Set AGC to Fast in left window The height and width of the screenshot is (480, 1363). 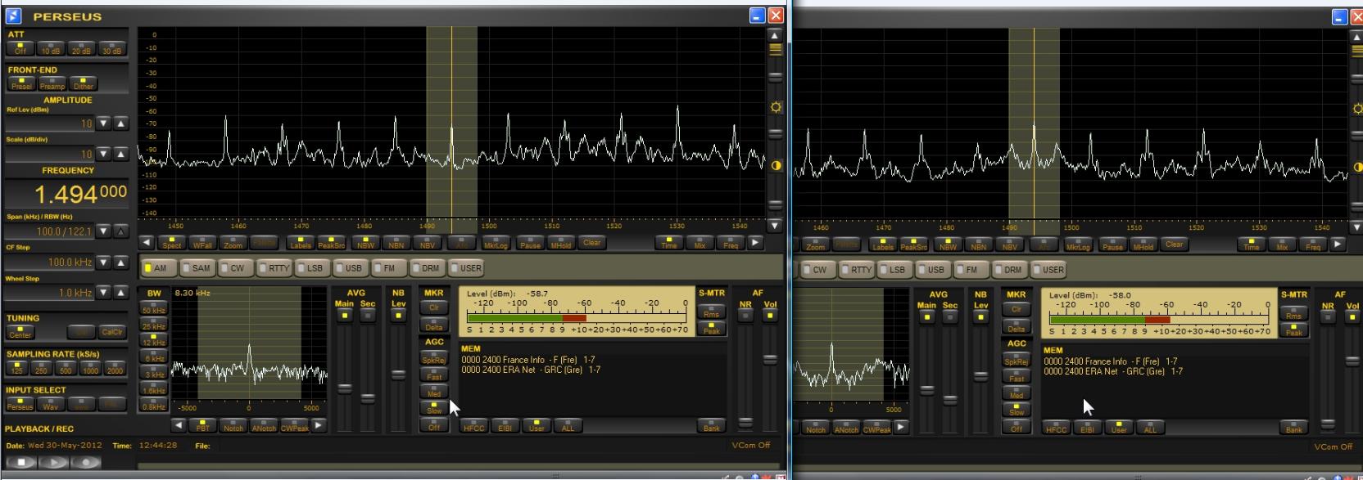[434, 375]
